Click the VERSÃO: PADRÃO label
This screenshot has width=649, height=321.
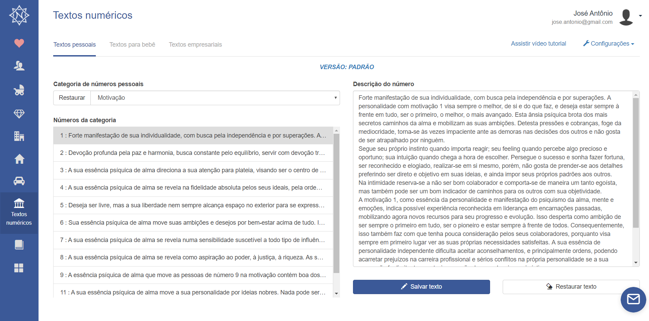pyautogui.click(x=347, y=67)
